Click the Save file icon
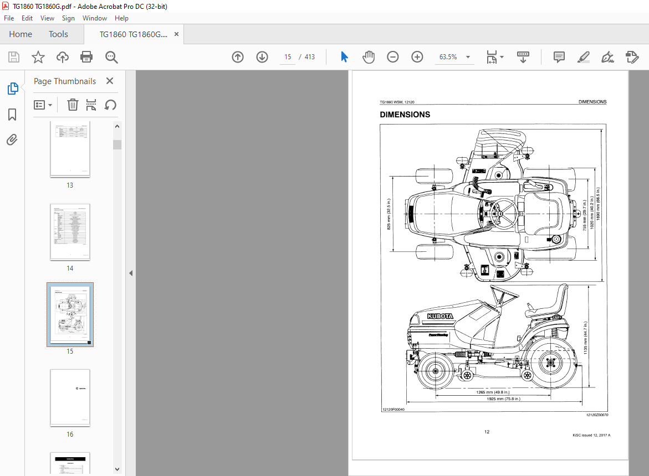The image size is (649, 476). click(14, 57)
